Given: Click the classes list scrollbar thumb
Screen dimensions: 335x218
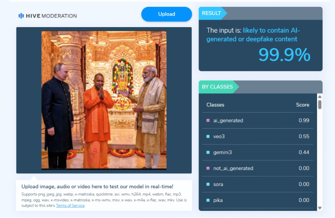Looking at the screenshot, I should [320, 104].
